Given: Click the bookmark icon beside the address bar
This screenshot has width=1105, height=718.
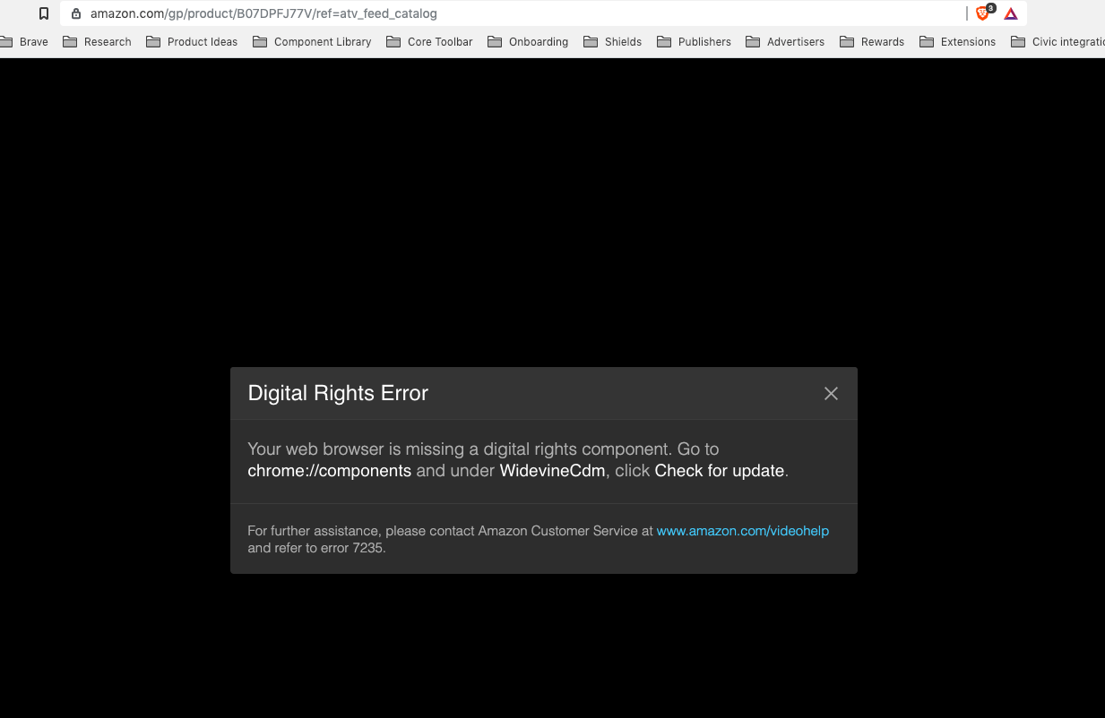Looking at the screenshot, I should [x=43, y=13].
